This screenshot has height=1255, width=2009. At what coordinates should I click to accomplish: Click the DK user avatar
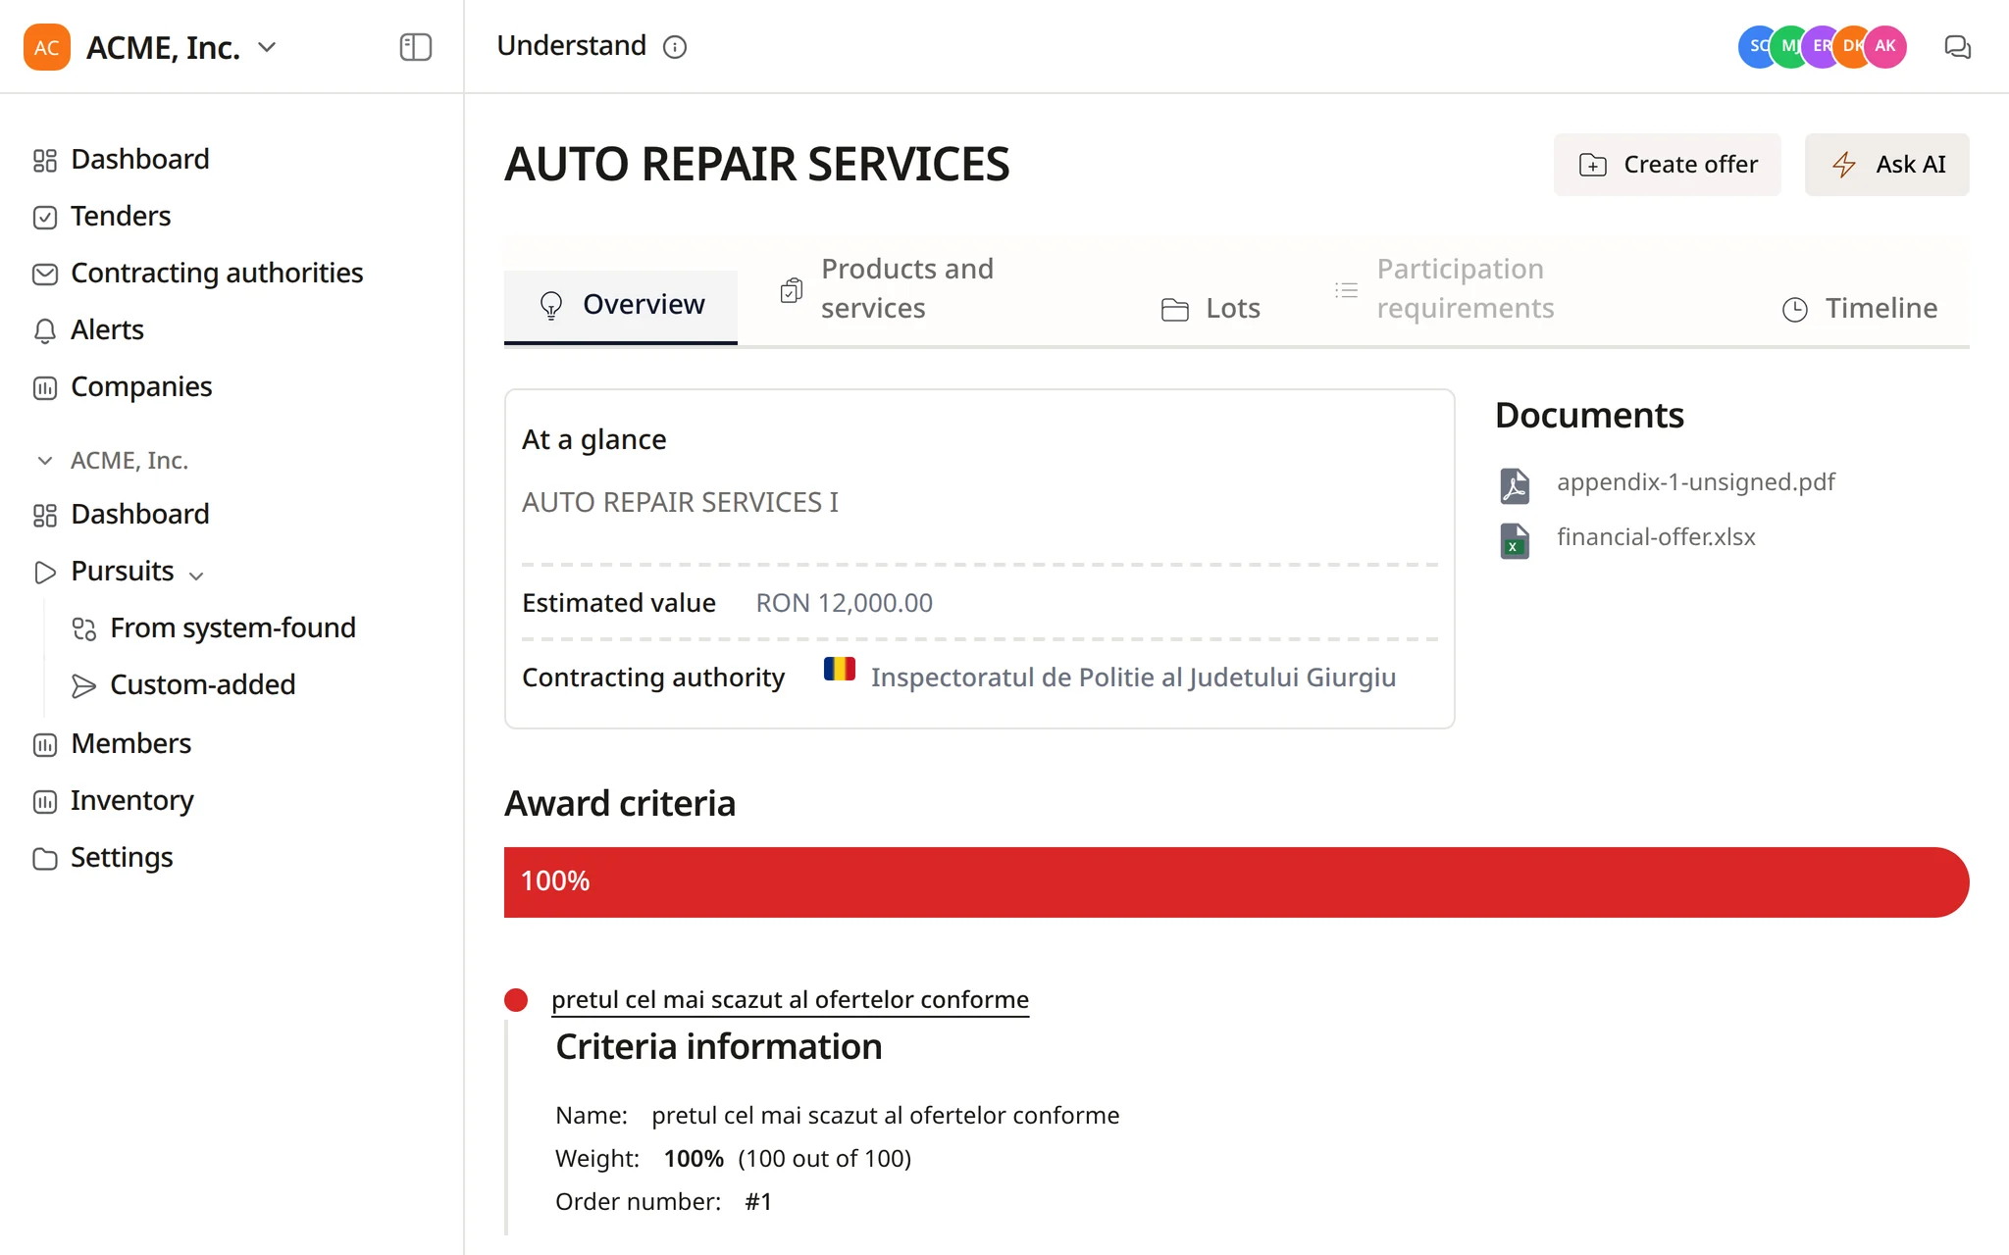(x=1851, y=46)
